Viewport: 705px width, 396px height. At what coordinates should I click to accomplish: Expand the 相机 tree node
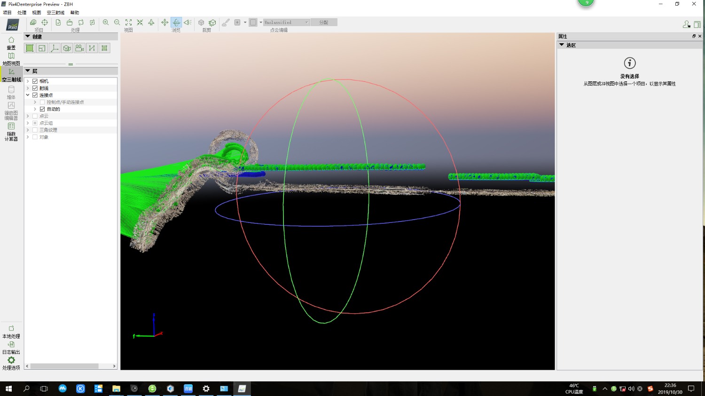click(28, 81)
